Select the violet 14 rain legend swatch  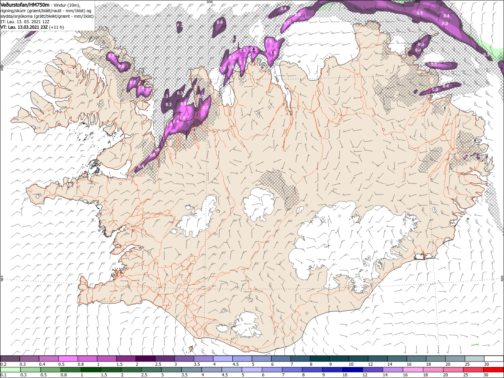click(x=393, y=369)
